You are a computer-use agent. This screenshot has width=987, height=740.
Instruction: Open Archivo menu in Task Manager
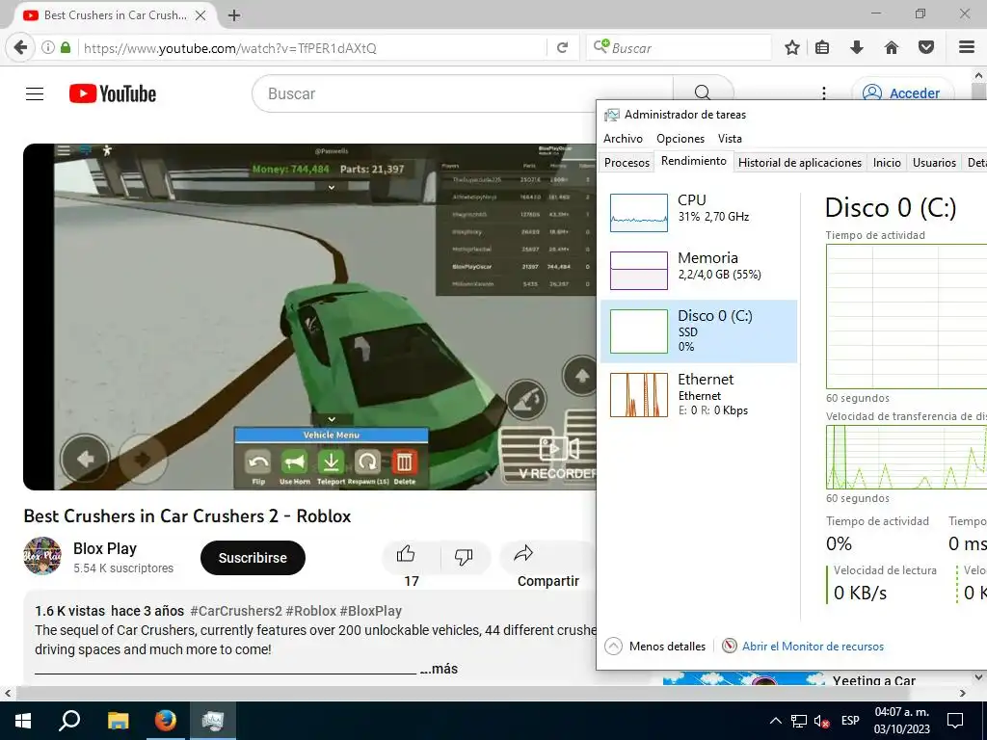pyautogui.click(x=624, y=139)
